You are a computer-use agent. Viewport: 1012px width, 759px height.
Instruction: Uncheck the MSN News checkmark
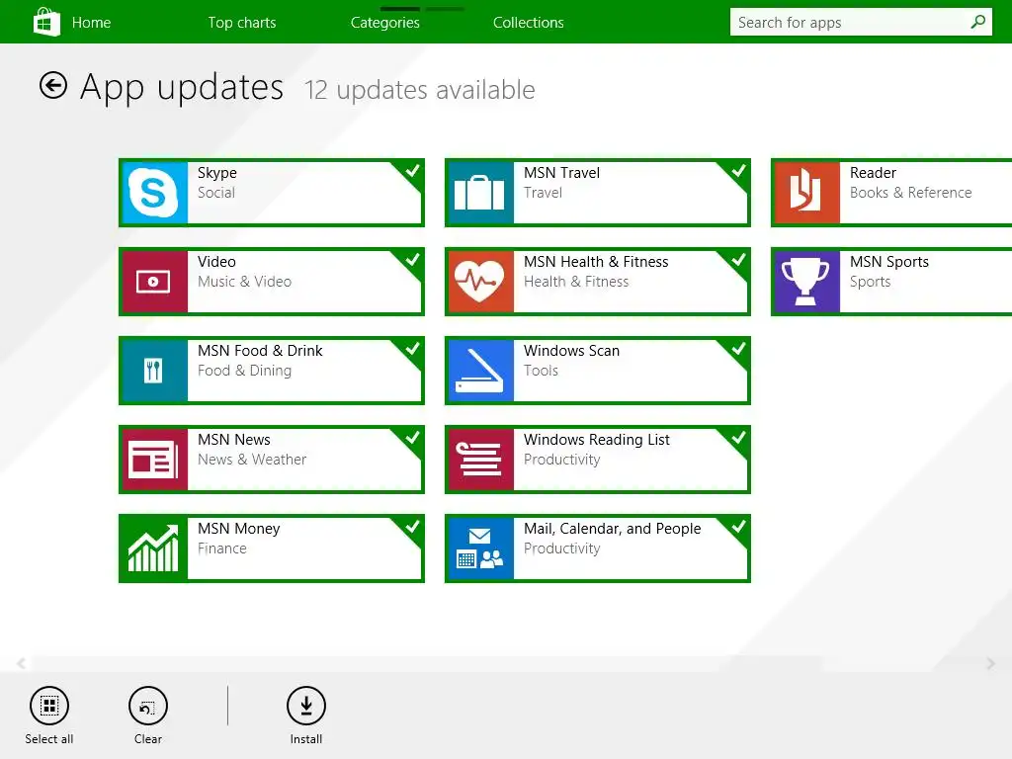click(412, 438)
